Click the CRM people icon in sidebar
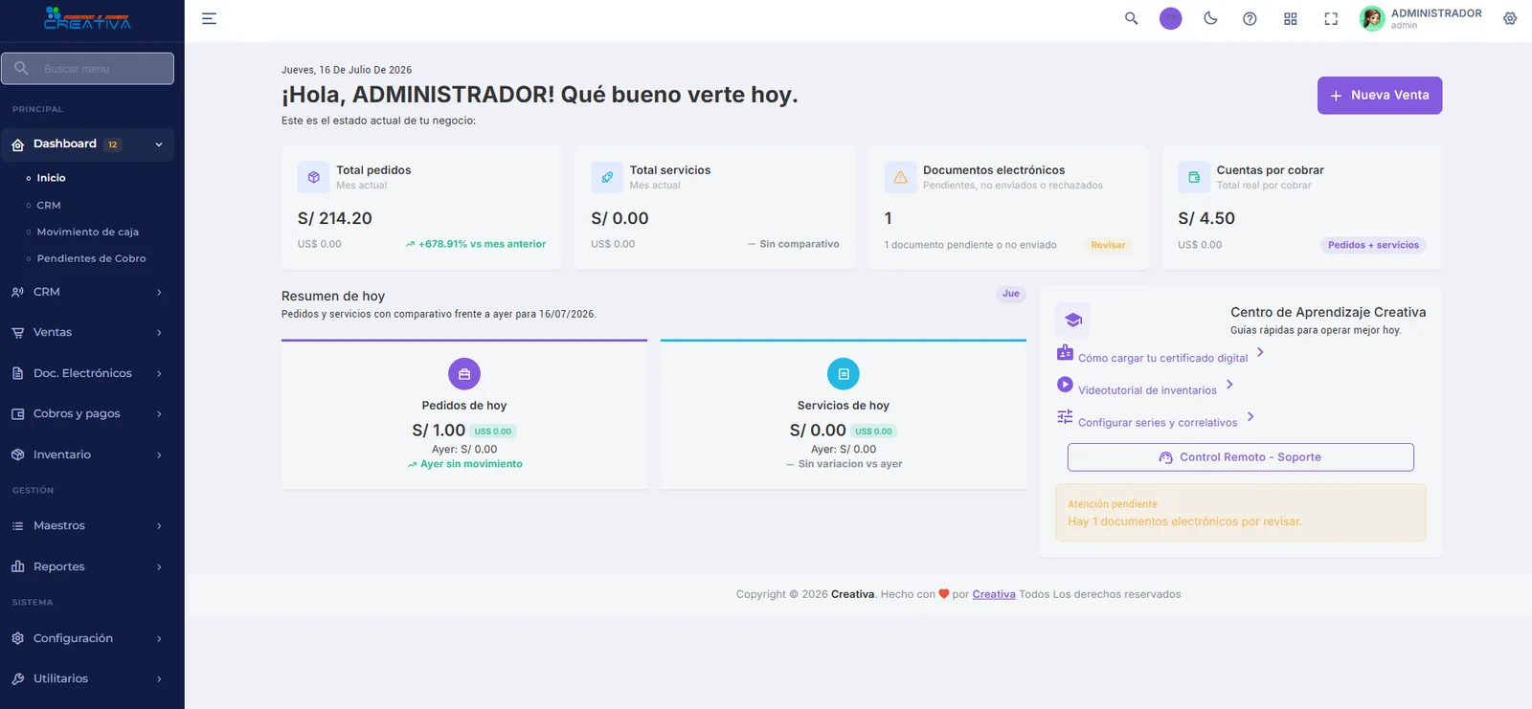The width and height of the screenshot is (1532, 709). click(18, 292)
